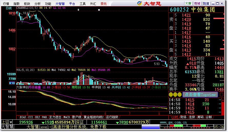Image resolution: width=228 pixels, height=132 pixels.
Task: Open the 分析 menu
Action: click(37, 4)
